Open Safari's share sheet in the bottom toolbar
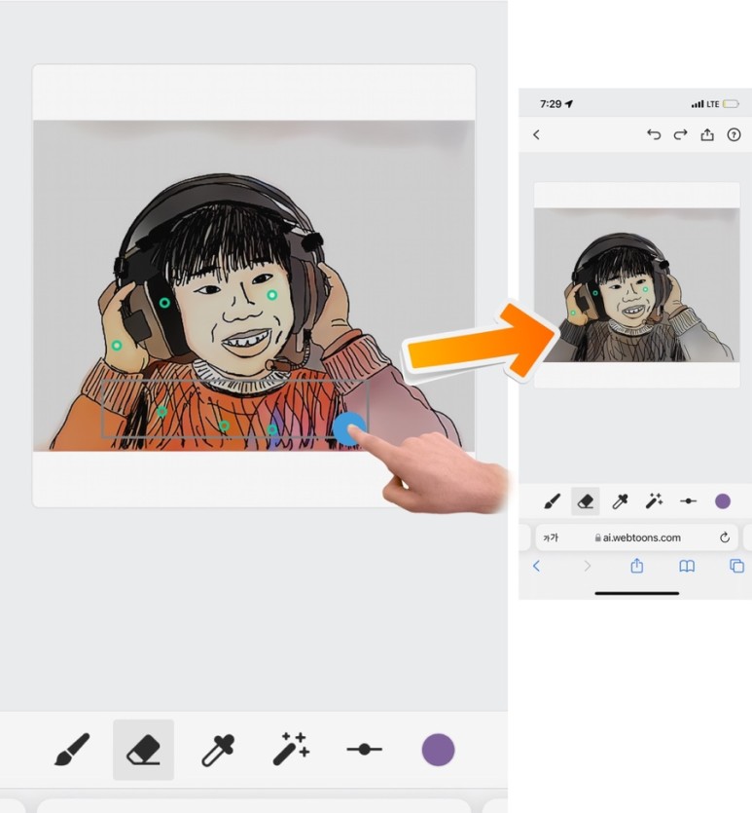This screenshot has height=813, width=752. [636, 566]
